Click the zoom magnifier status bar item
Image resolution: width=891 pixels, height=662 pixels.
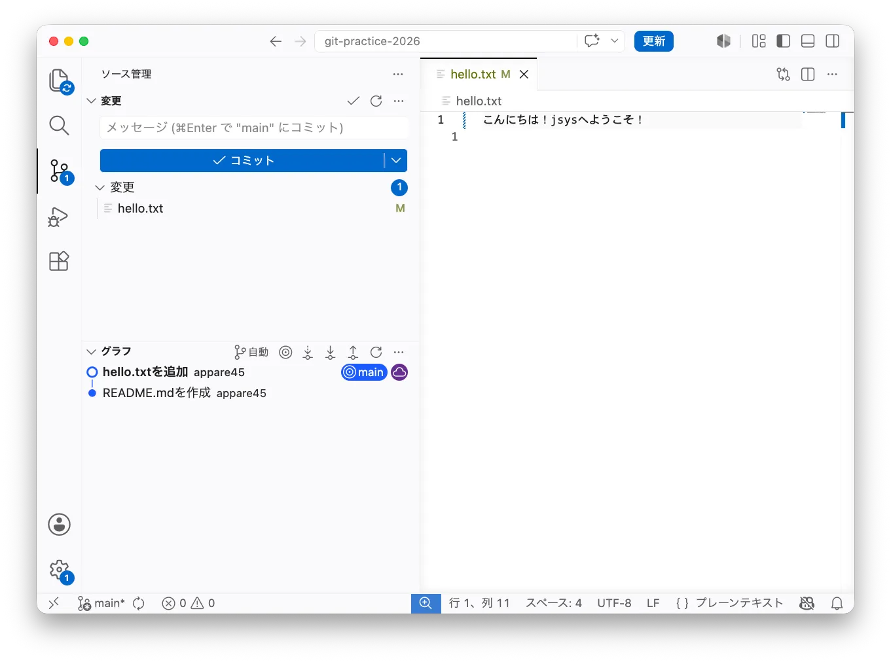(426, 603)
